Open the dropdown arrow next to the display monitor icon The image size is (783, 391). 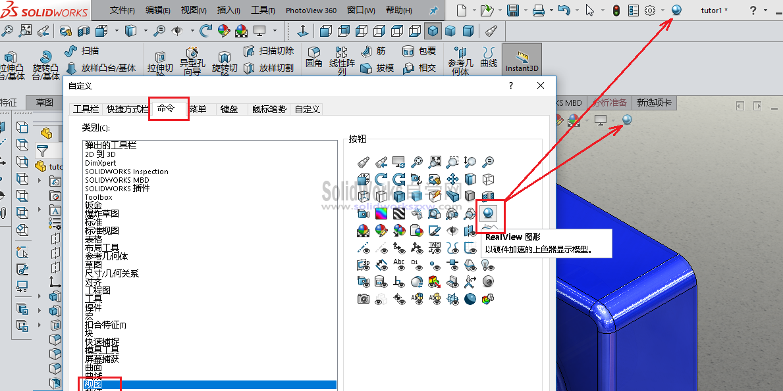point(614,121)
